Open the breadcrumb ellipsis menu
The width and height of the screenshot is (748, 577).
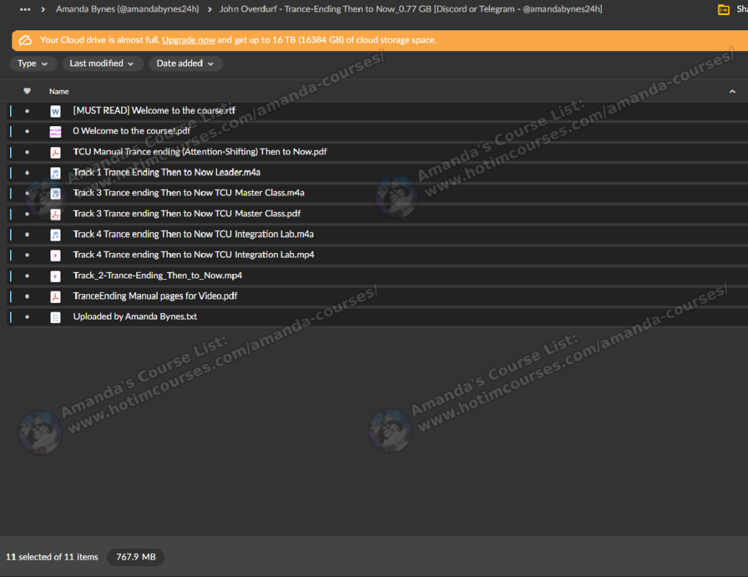(x=25, y=9)
